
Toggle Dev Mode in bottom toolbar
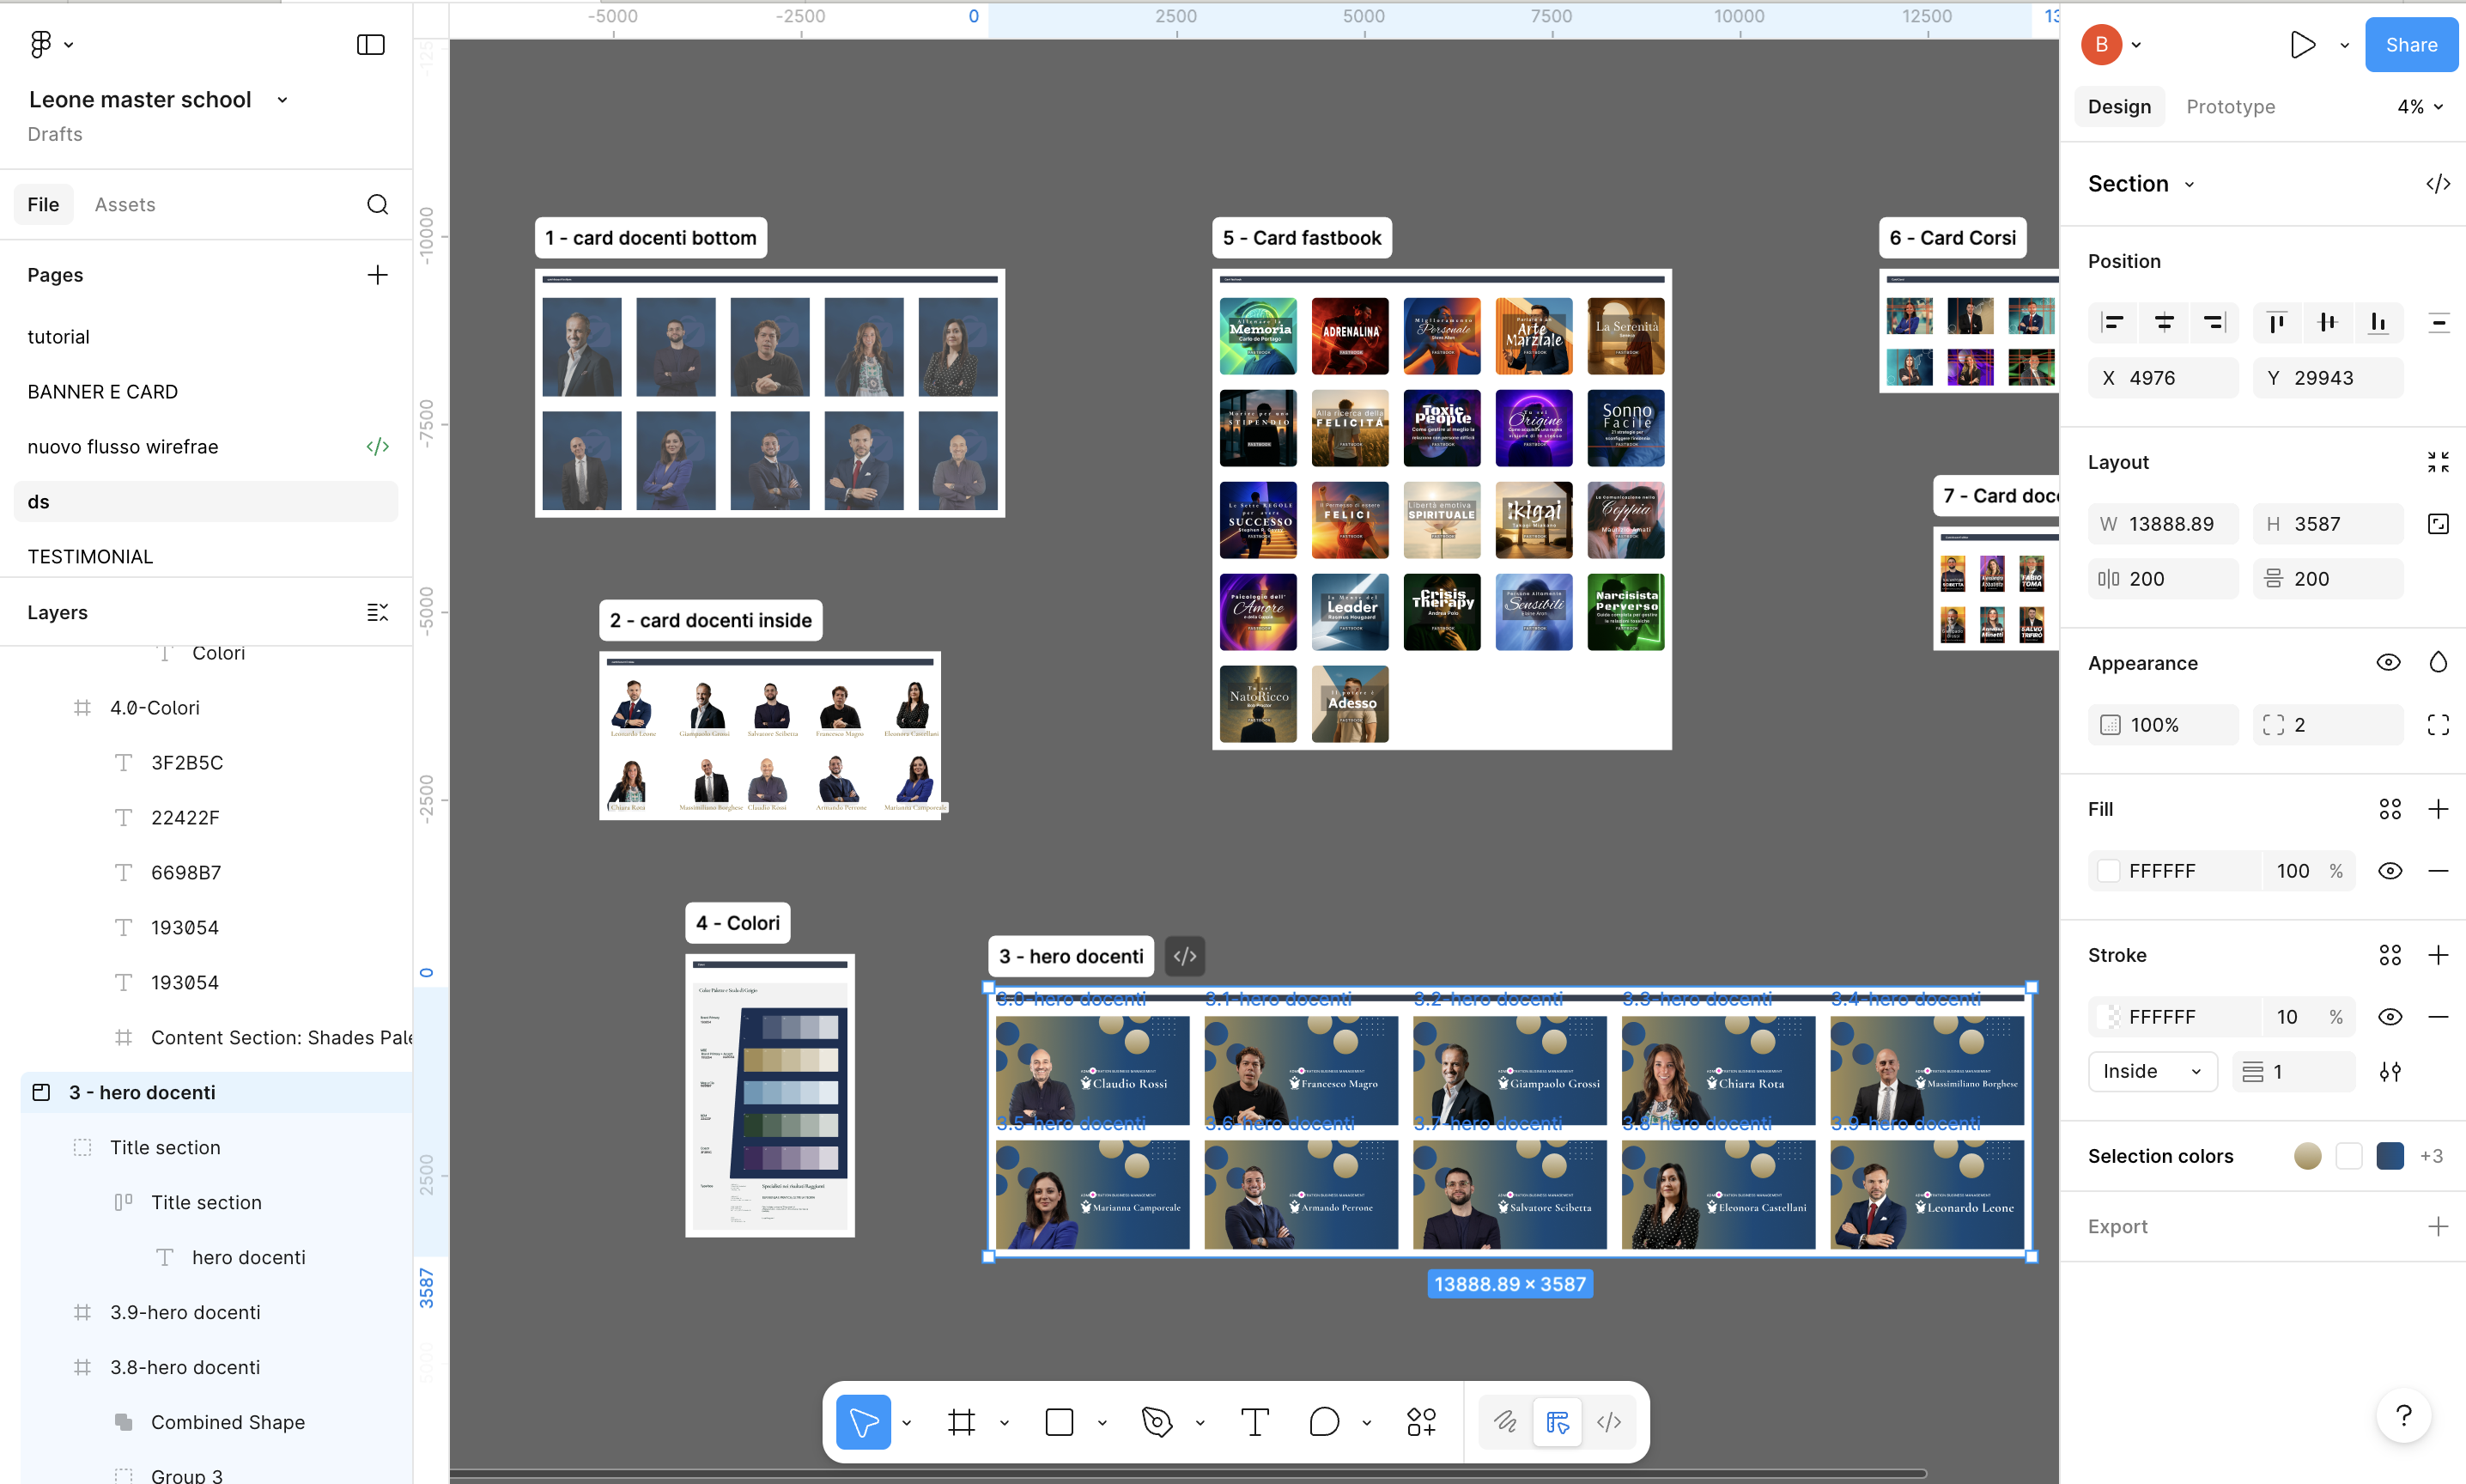pyautogui.click(x=1608, y=1421)
